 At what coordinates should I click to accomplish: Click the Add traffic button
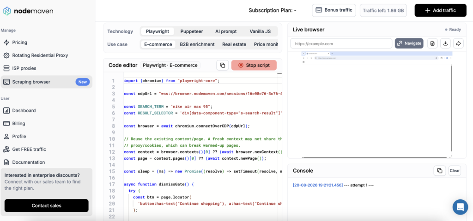tap(440, 10)
